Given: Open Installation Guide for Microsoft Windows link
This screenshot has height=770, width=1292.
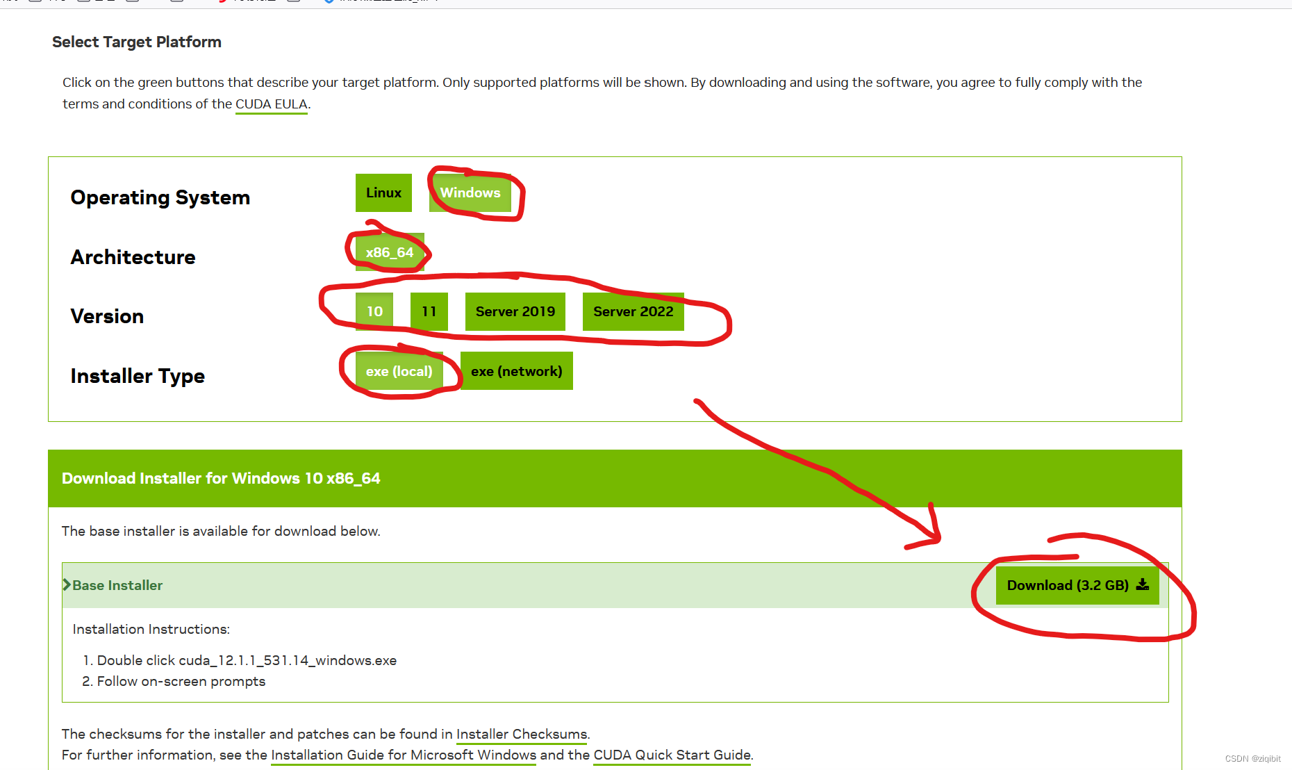Looking at the screenshot, I should coord(404,755).
